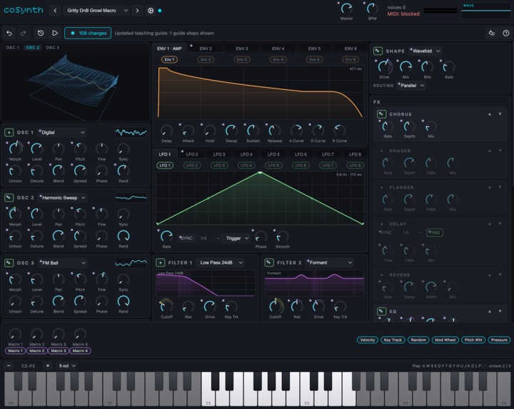Click keyboard octave plus button

tap(48, 365)
